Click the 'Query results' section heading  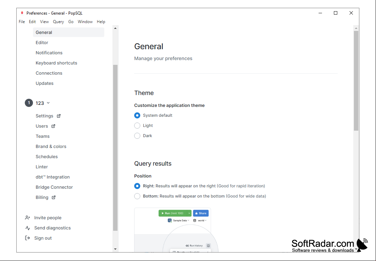click(x=153, y=164)
